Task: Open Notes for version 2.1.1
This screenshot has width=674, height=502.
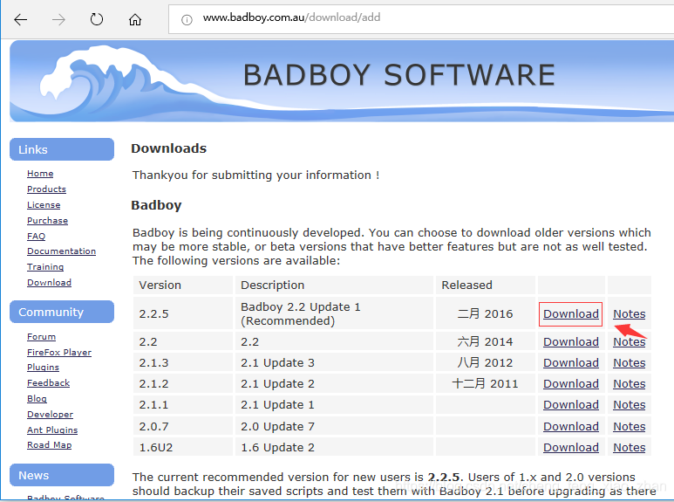Action: (629, 405)
